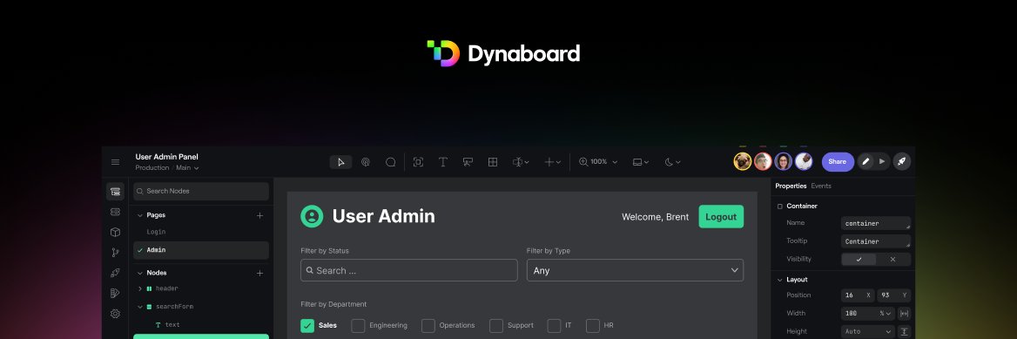Open the data stores sidebar panel
Image resolution: width=1017 pixels, height=339 pixels.
click(115, 212)
